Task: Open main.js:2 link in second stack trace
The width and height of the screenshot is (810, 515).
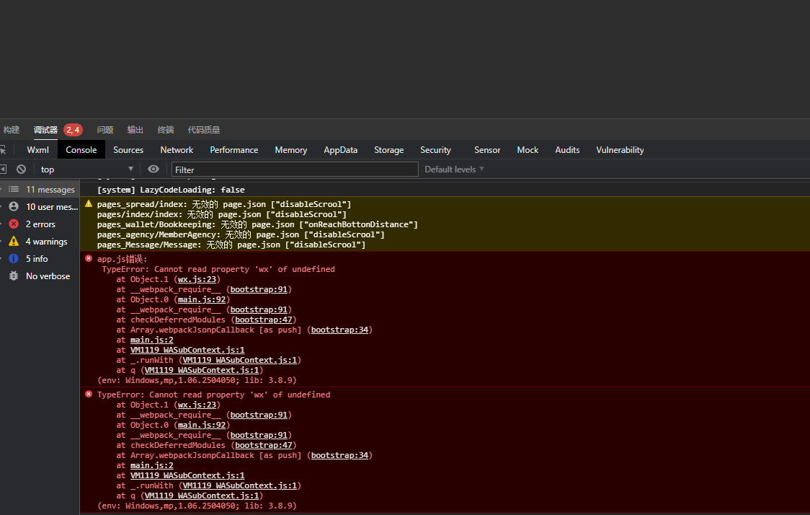Action: [x=152, y=465]
